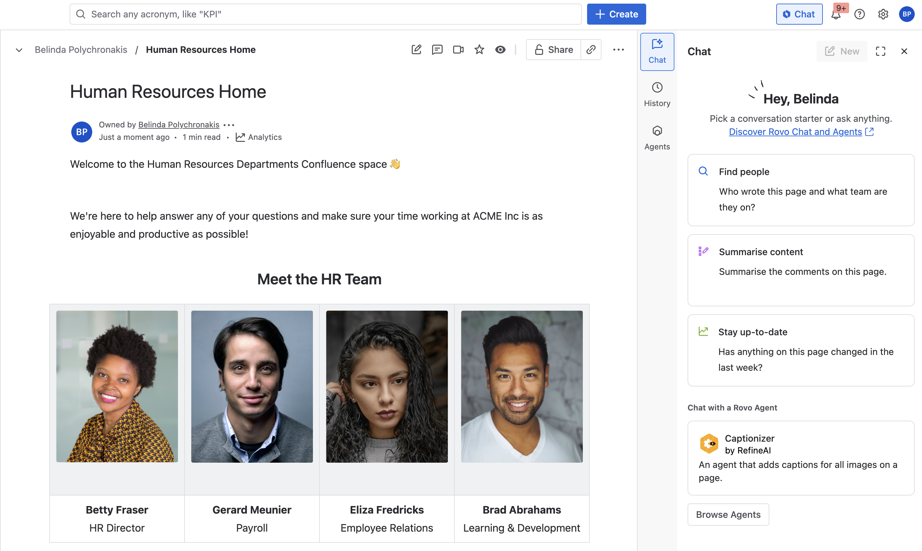Expand the sidebar chevron beside breadcrumb
922x551 pixels.
coord(19,50)
